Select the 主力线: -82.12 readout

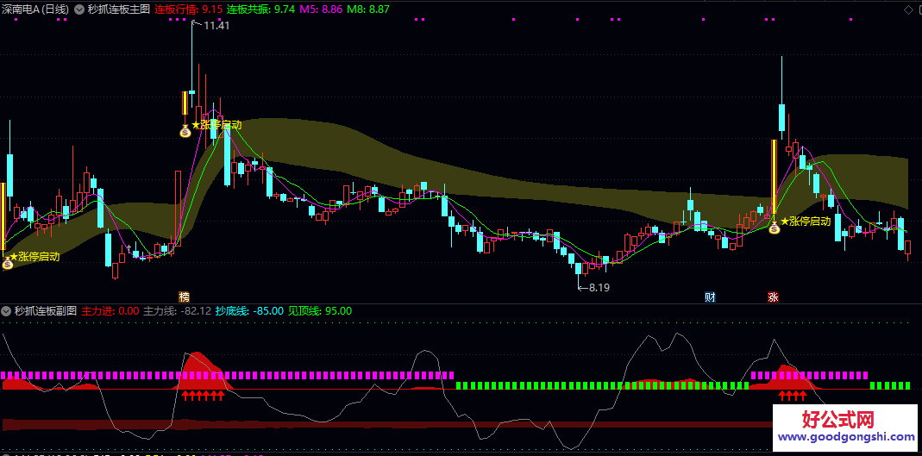click(178, 311)
